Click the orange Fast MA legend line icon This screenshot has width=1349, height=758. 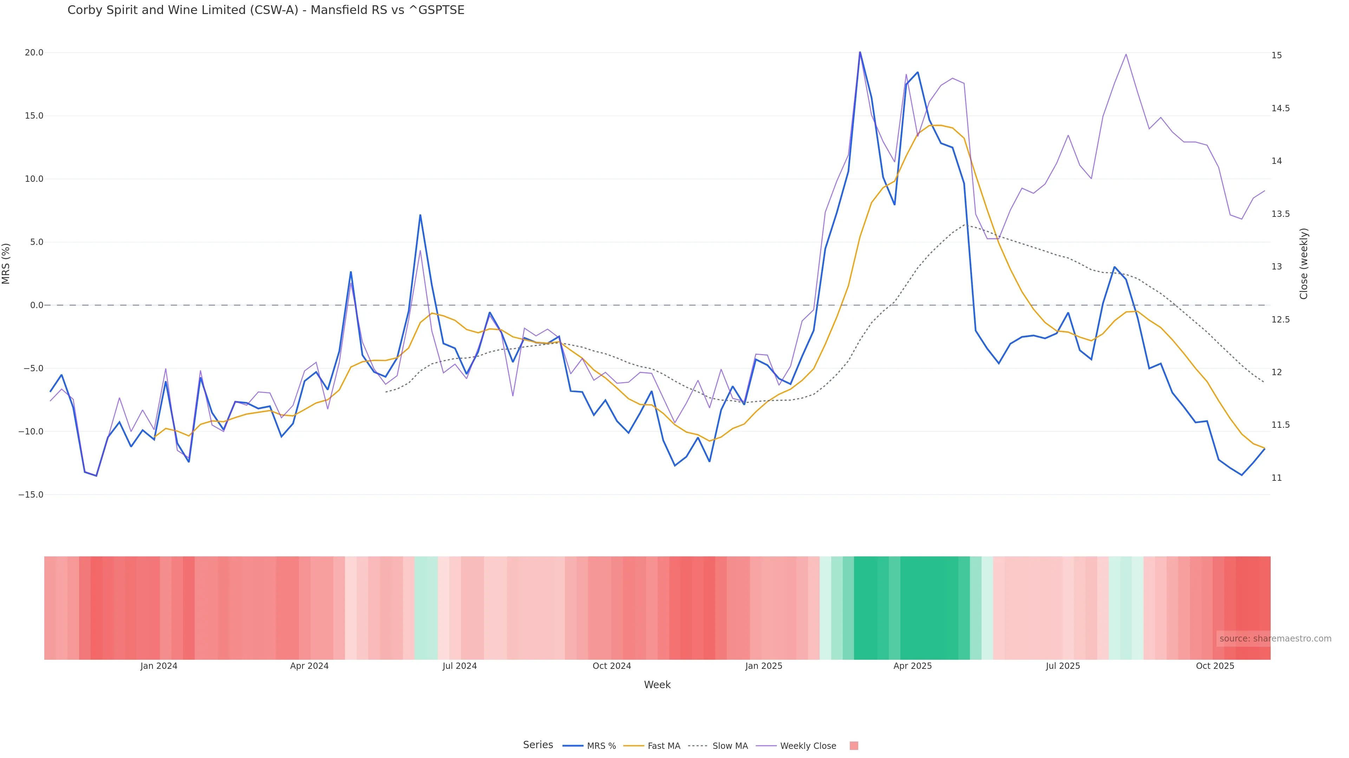[634, 746]
